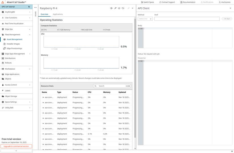Open the Rollouts menu item
Viewport: 234px width, 153px height.
click(x=8, y=63)
